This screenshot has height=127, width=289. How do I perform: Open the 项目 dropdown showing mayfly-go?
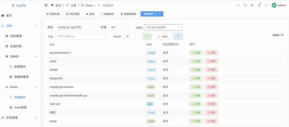[75, 27]
